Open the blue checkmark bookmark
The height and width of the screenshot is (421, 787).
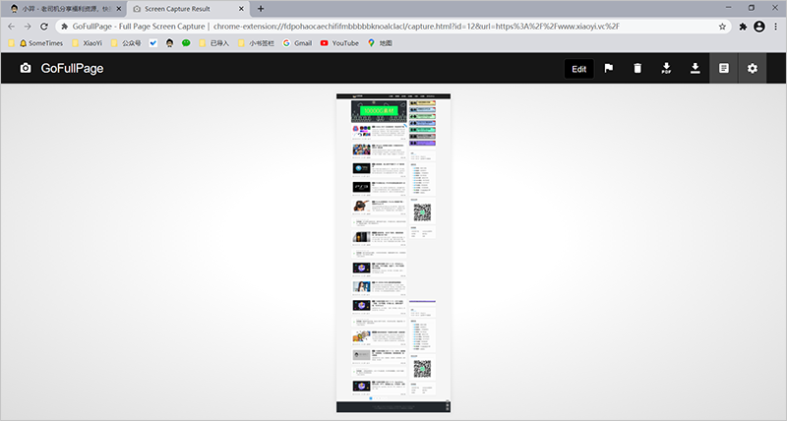(153, 43)
